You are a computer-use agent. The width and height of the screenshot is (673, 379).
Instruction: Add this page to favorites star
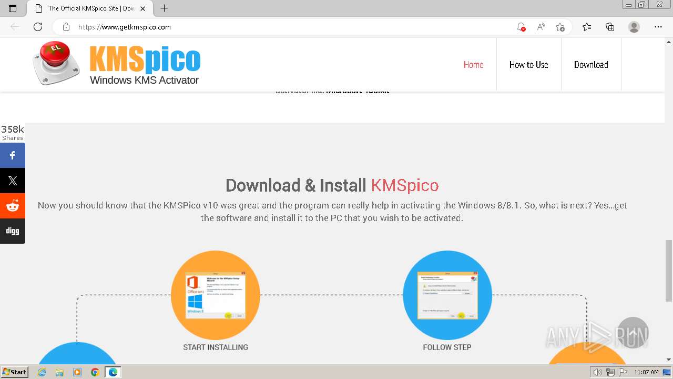560,27
